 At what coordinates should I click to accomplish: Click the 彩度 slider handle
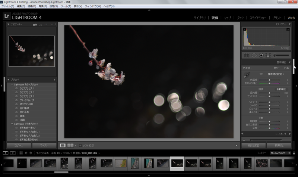269,128
